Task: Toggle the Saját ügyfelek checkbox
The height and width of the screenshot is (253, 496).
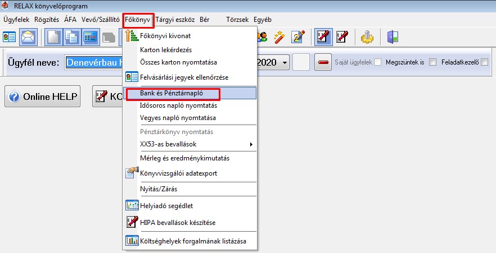Action: pos(378,62)
